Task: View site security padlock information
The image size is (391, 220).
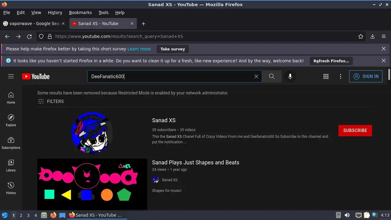Action: [x=50, y=36]
